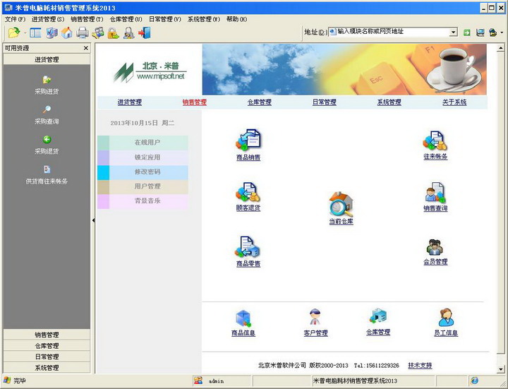Open the 往来帐务 icon

[x=435, y=140]
